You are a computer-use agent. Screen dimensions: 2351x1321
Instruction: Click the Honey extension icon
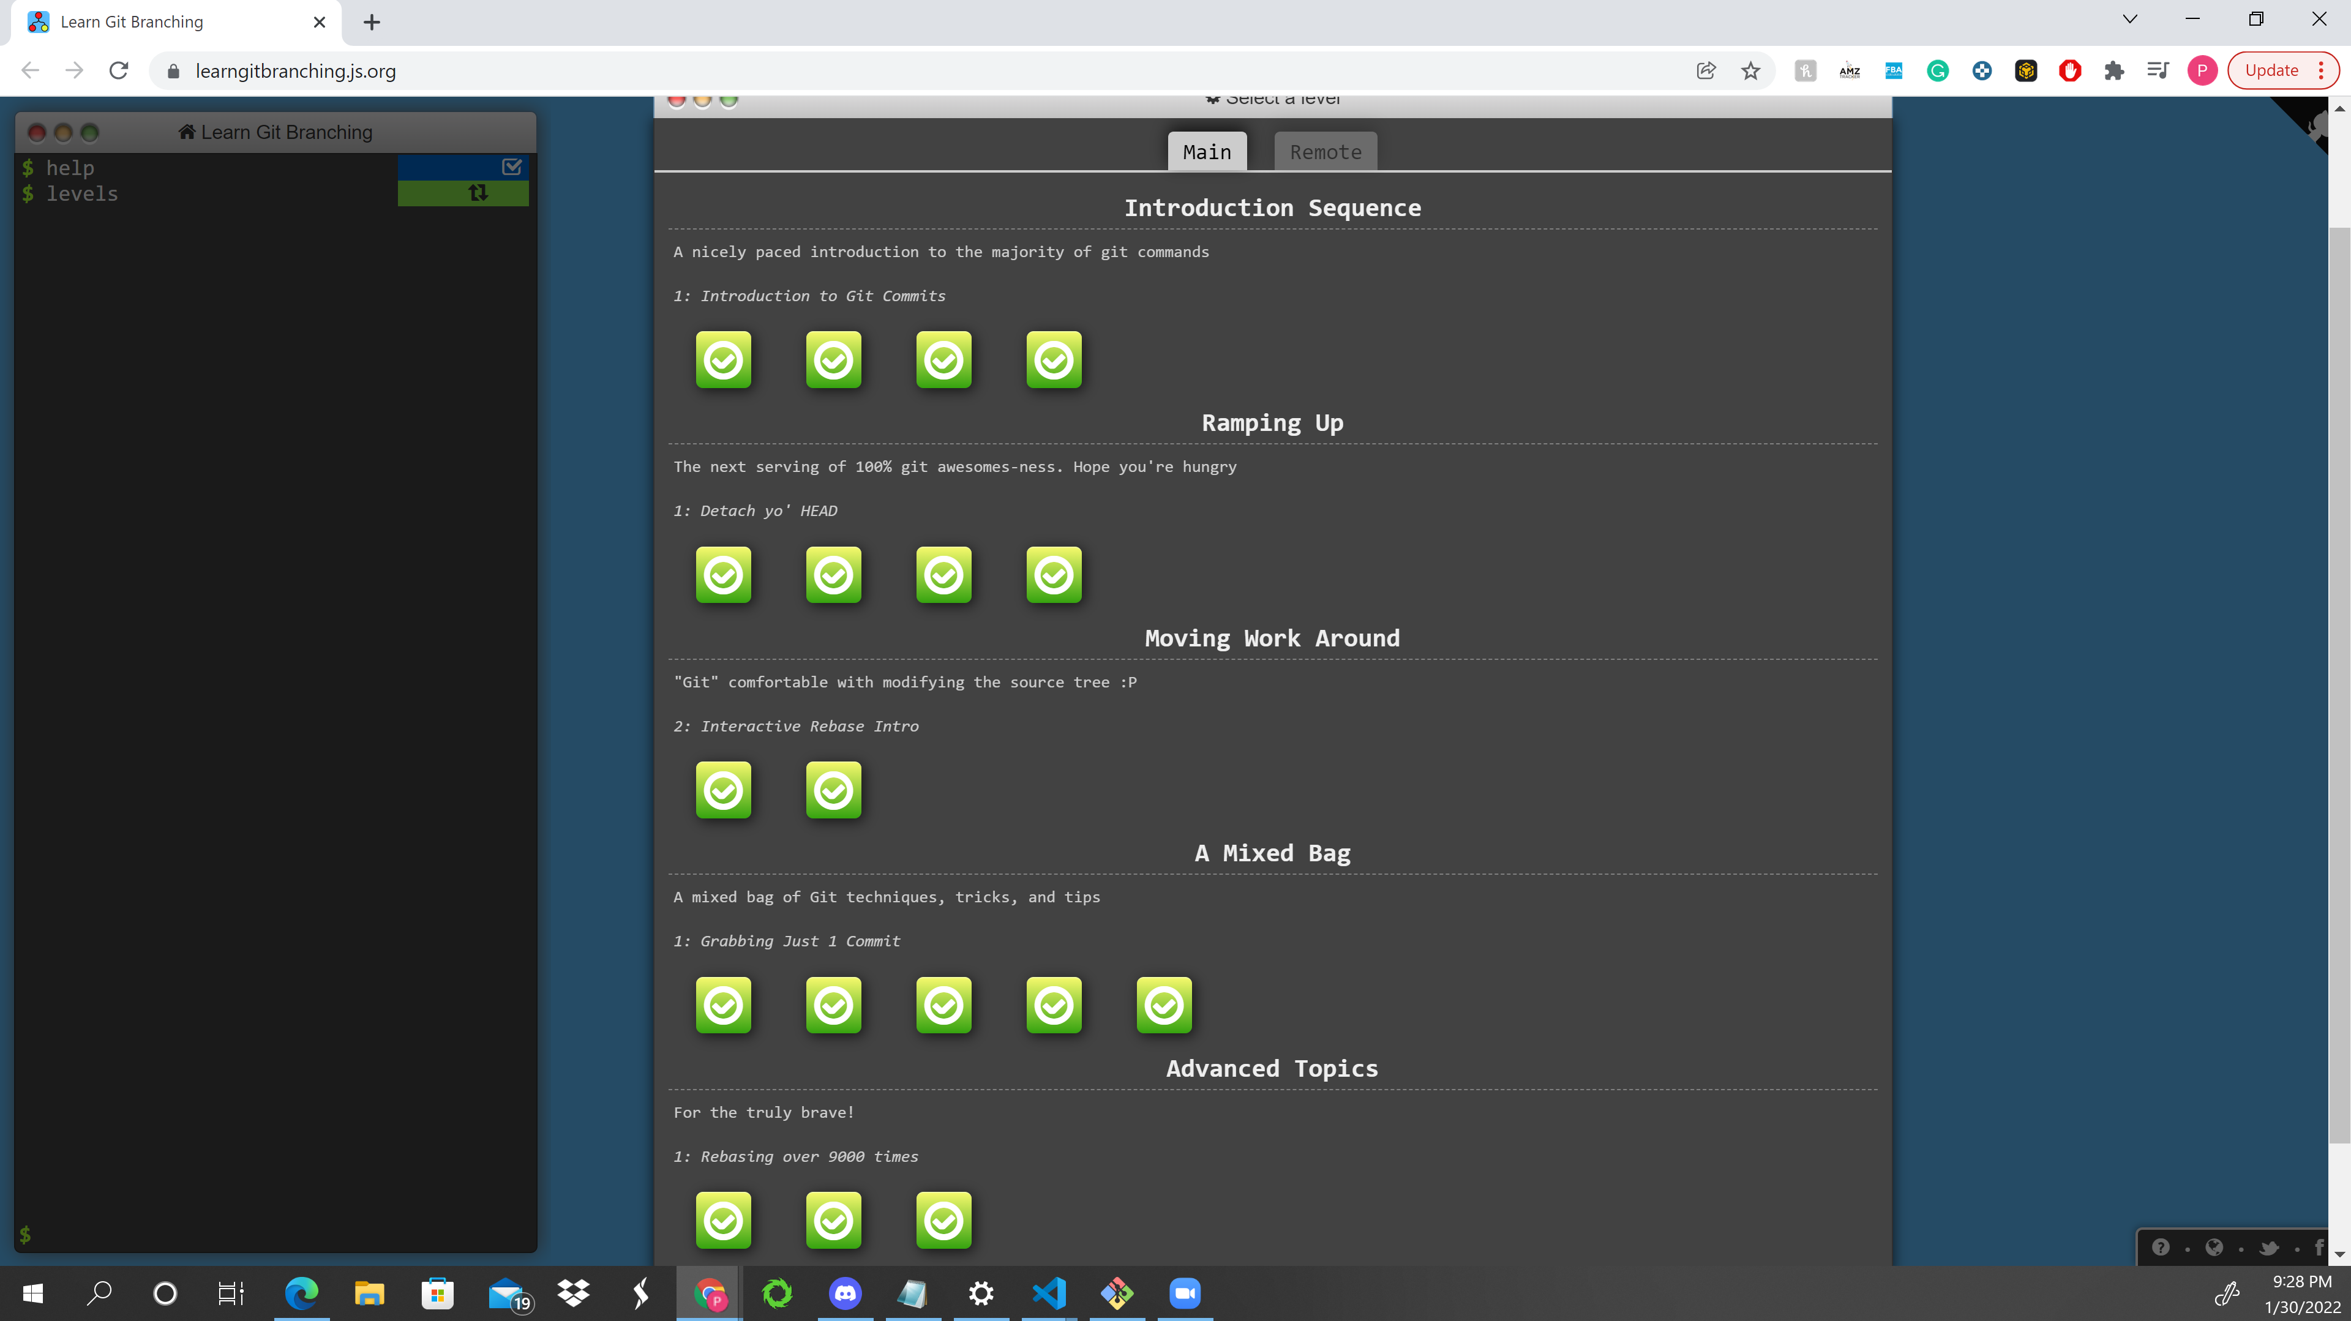(1805, 70)
